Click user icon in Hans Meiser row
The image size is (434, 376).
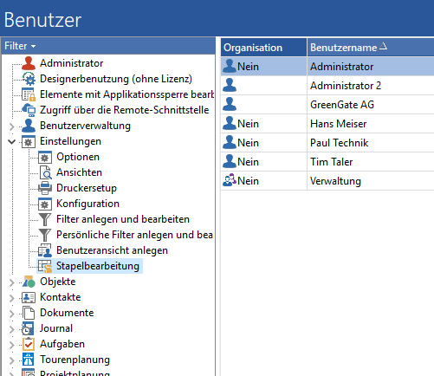(x=230, y=124)
